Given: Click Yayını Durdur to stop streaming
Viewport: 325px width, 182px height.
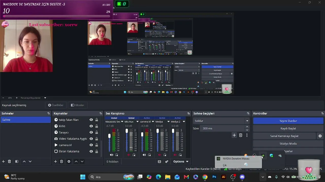Looking at the screenshot, I should (x=288, y=121).
